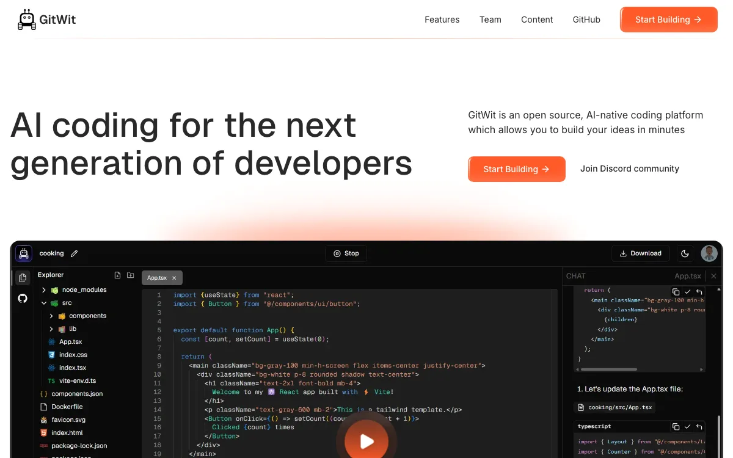733x458 pixels.
Task: Click App.tsx label in the chat header
Action: click(688, 276)
